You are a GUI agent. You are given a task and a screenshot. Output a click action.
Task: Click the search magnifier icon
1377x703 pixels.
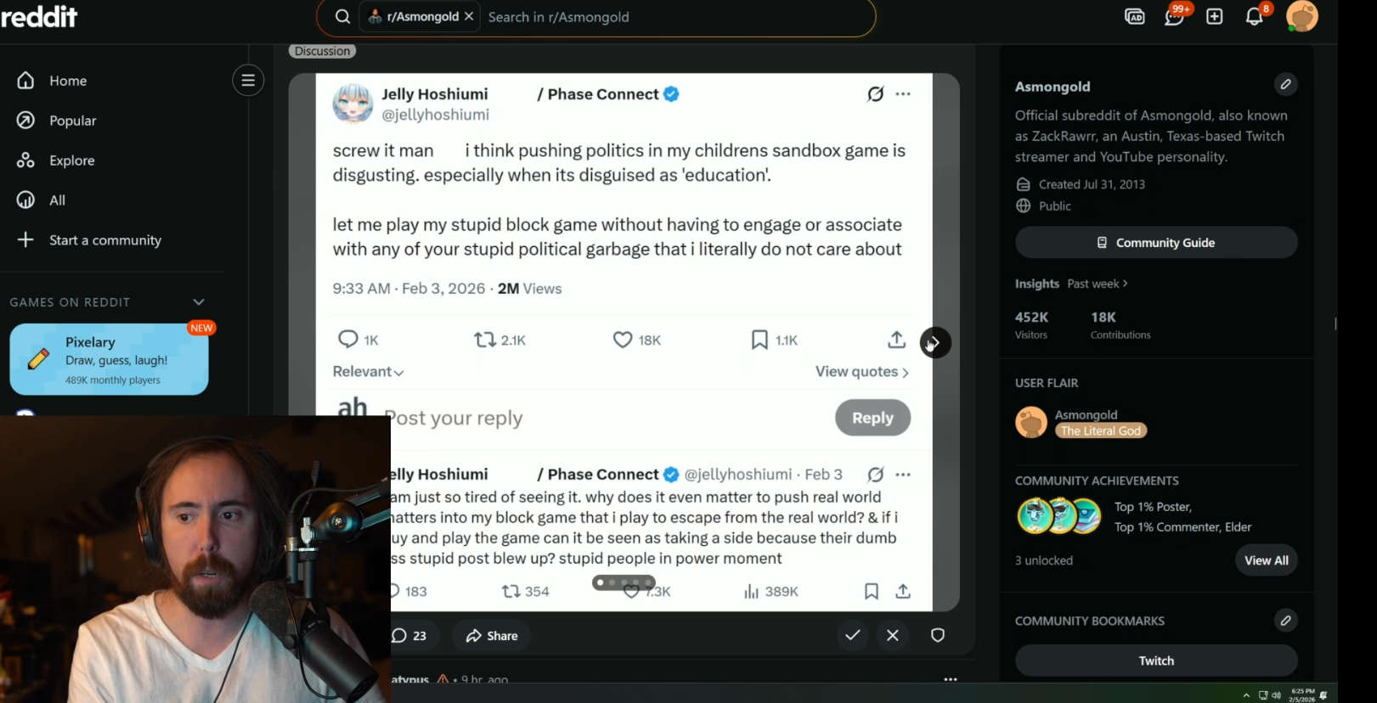point(342,17)
